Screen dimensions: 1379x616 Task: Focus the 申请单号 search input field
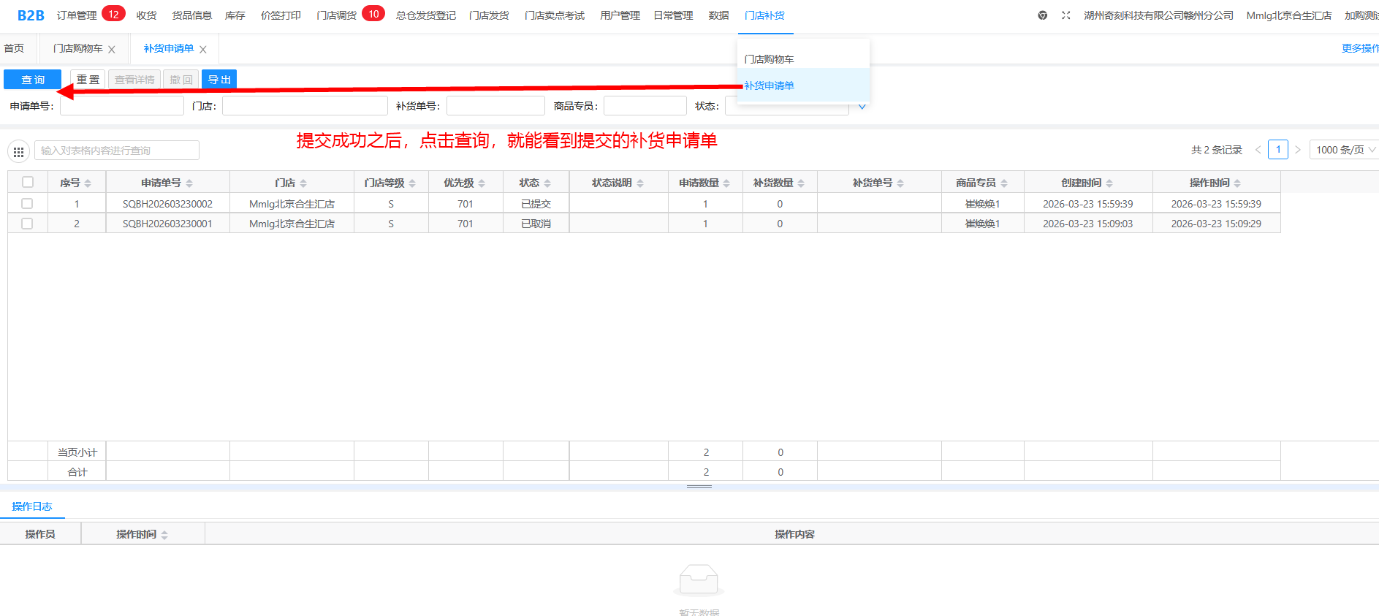point(122,106)
